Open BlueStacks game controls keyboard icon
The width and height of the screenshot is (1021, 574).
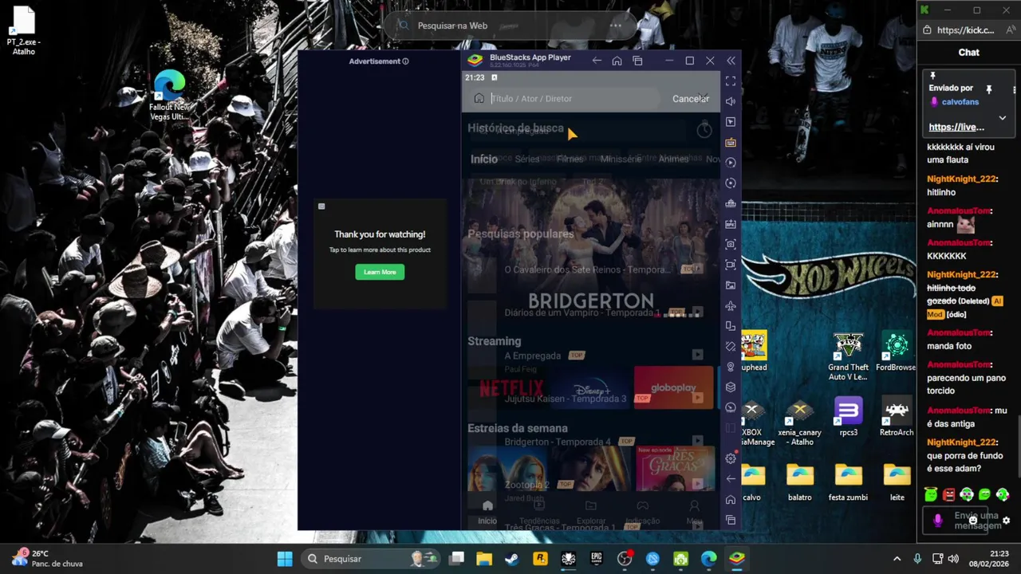[731, 142]
